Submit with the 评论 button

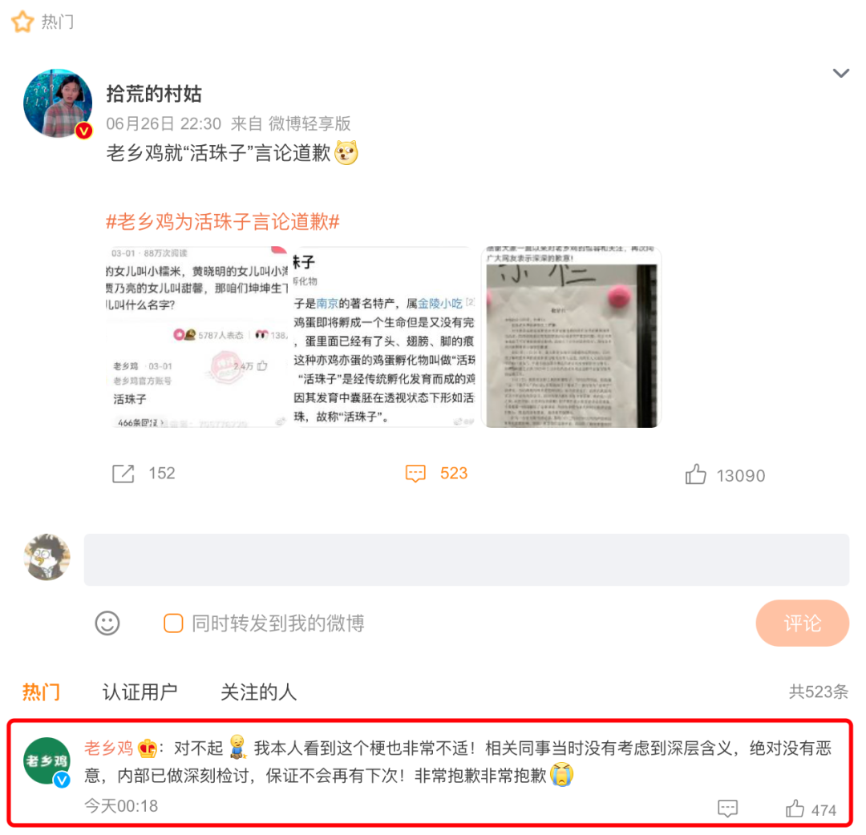point(802,623)
